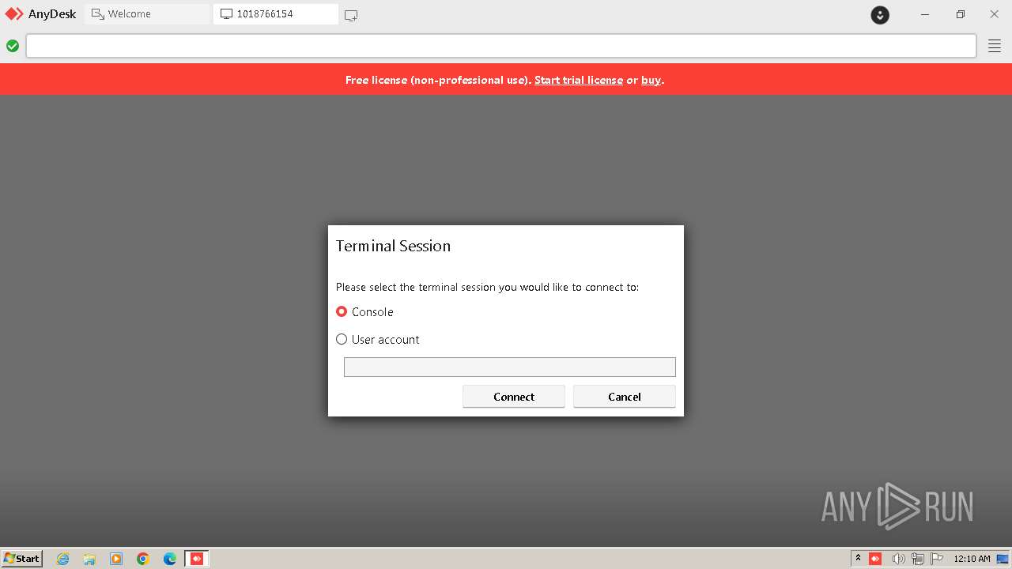Switch to the Welcome tab
The width and height of the screenshot is (1012, 569).
pyautogui.click(x=147, y=14)
